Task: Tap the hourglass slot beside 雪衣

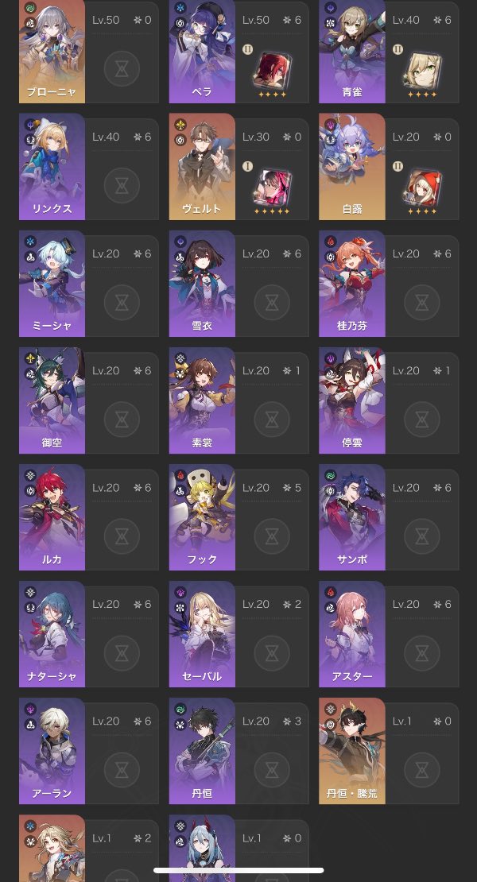Action: [x=272, y=303]
